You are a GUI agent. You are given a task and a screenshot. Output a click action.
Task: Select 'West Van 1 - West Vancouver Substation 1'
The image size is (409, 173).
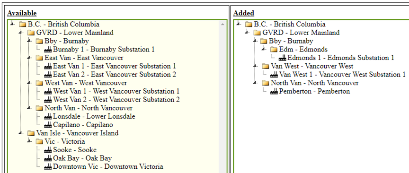click(116, 91)
